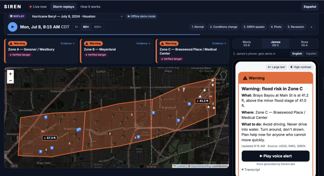Viewport: 324px width, 176px height.
Task: Click Zone A warning triangle badge
Action: point(18,43)
